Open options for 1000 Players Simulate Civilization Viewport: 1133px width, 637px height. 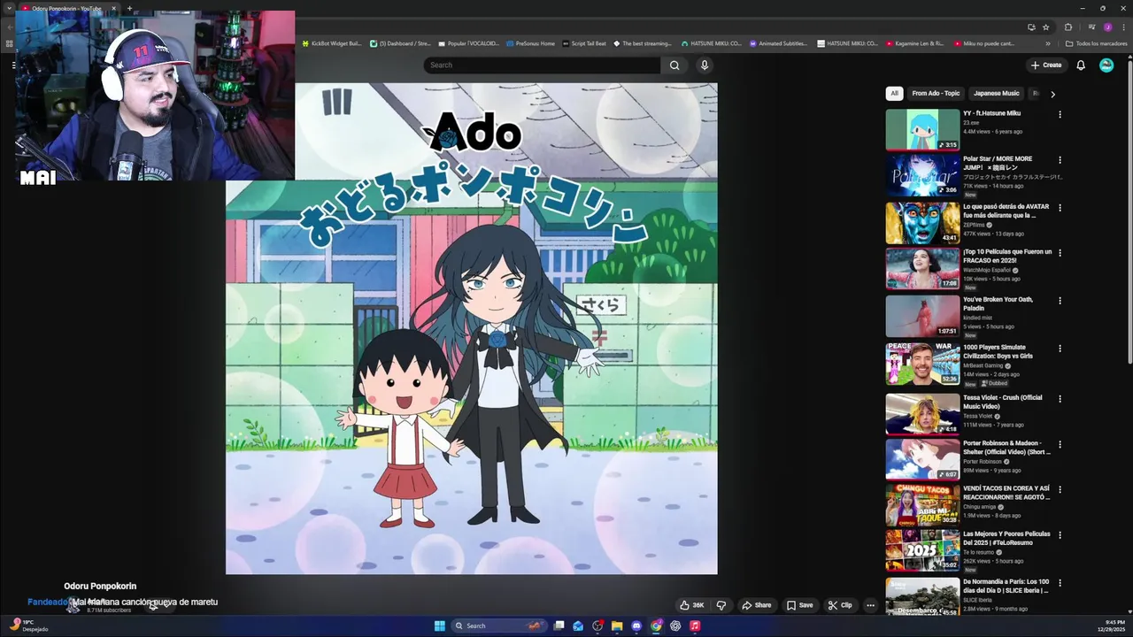[x=1060, y=349]
